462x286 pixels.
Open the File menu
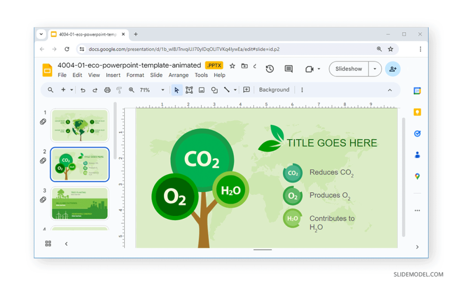[x=62, y=75]
